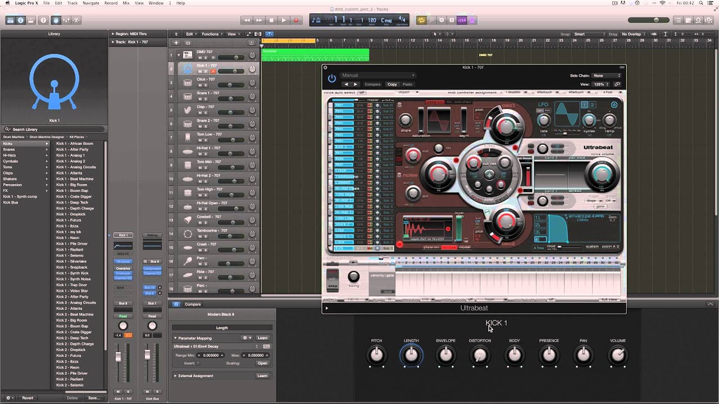Open the Track menu
This screenshot has height=404, width=719.
tap(72, 3)
